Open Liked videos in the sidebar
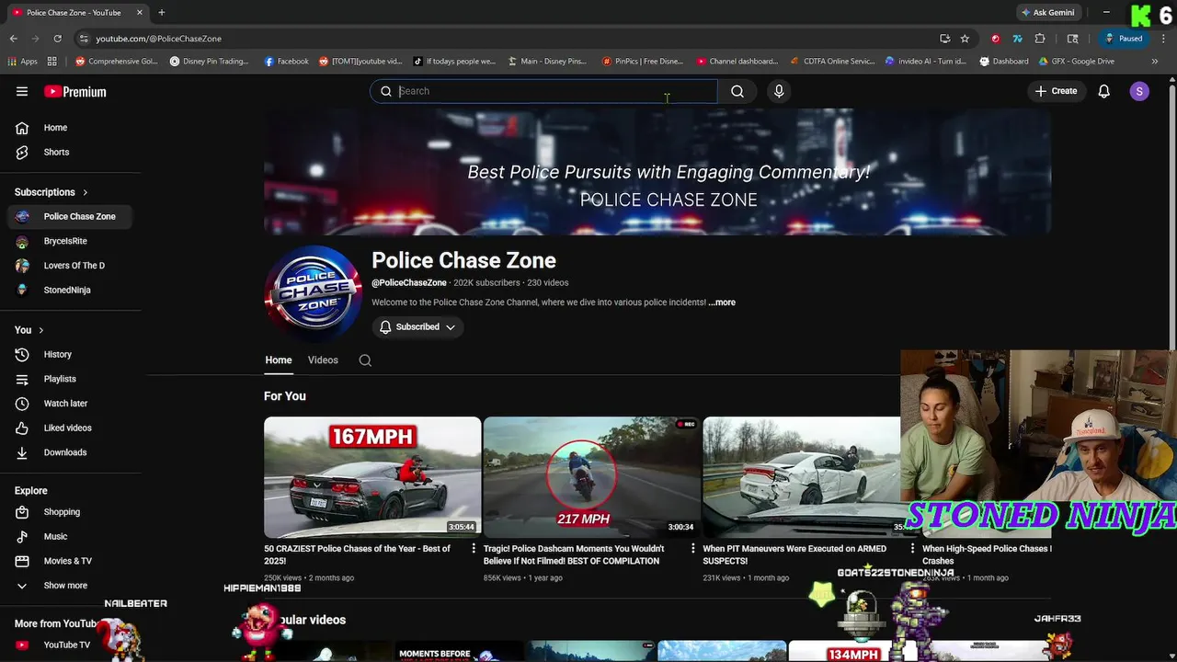 (x=70, y=428)
